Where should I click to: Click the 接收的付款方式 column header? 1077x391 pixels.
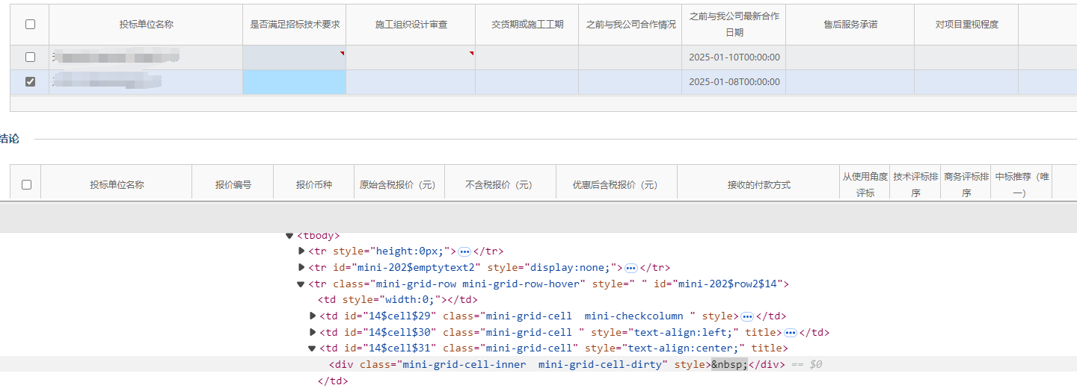[758, 184]
